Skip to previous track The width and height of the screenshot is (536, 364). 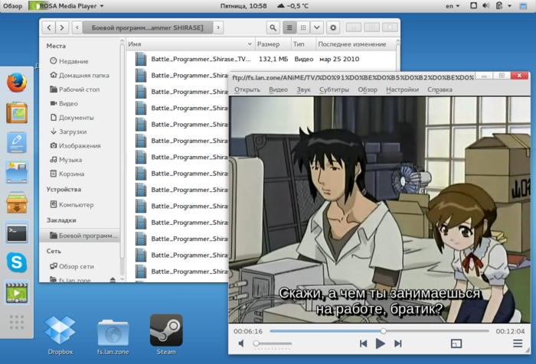pos(364,343)
